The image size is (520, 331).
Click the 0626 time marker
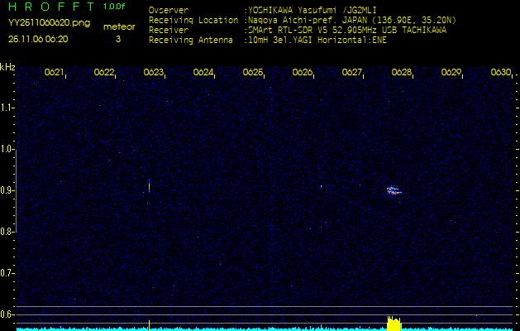pyautogui.click(x=303, y=72)
